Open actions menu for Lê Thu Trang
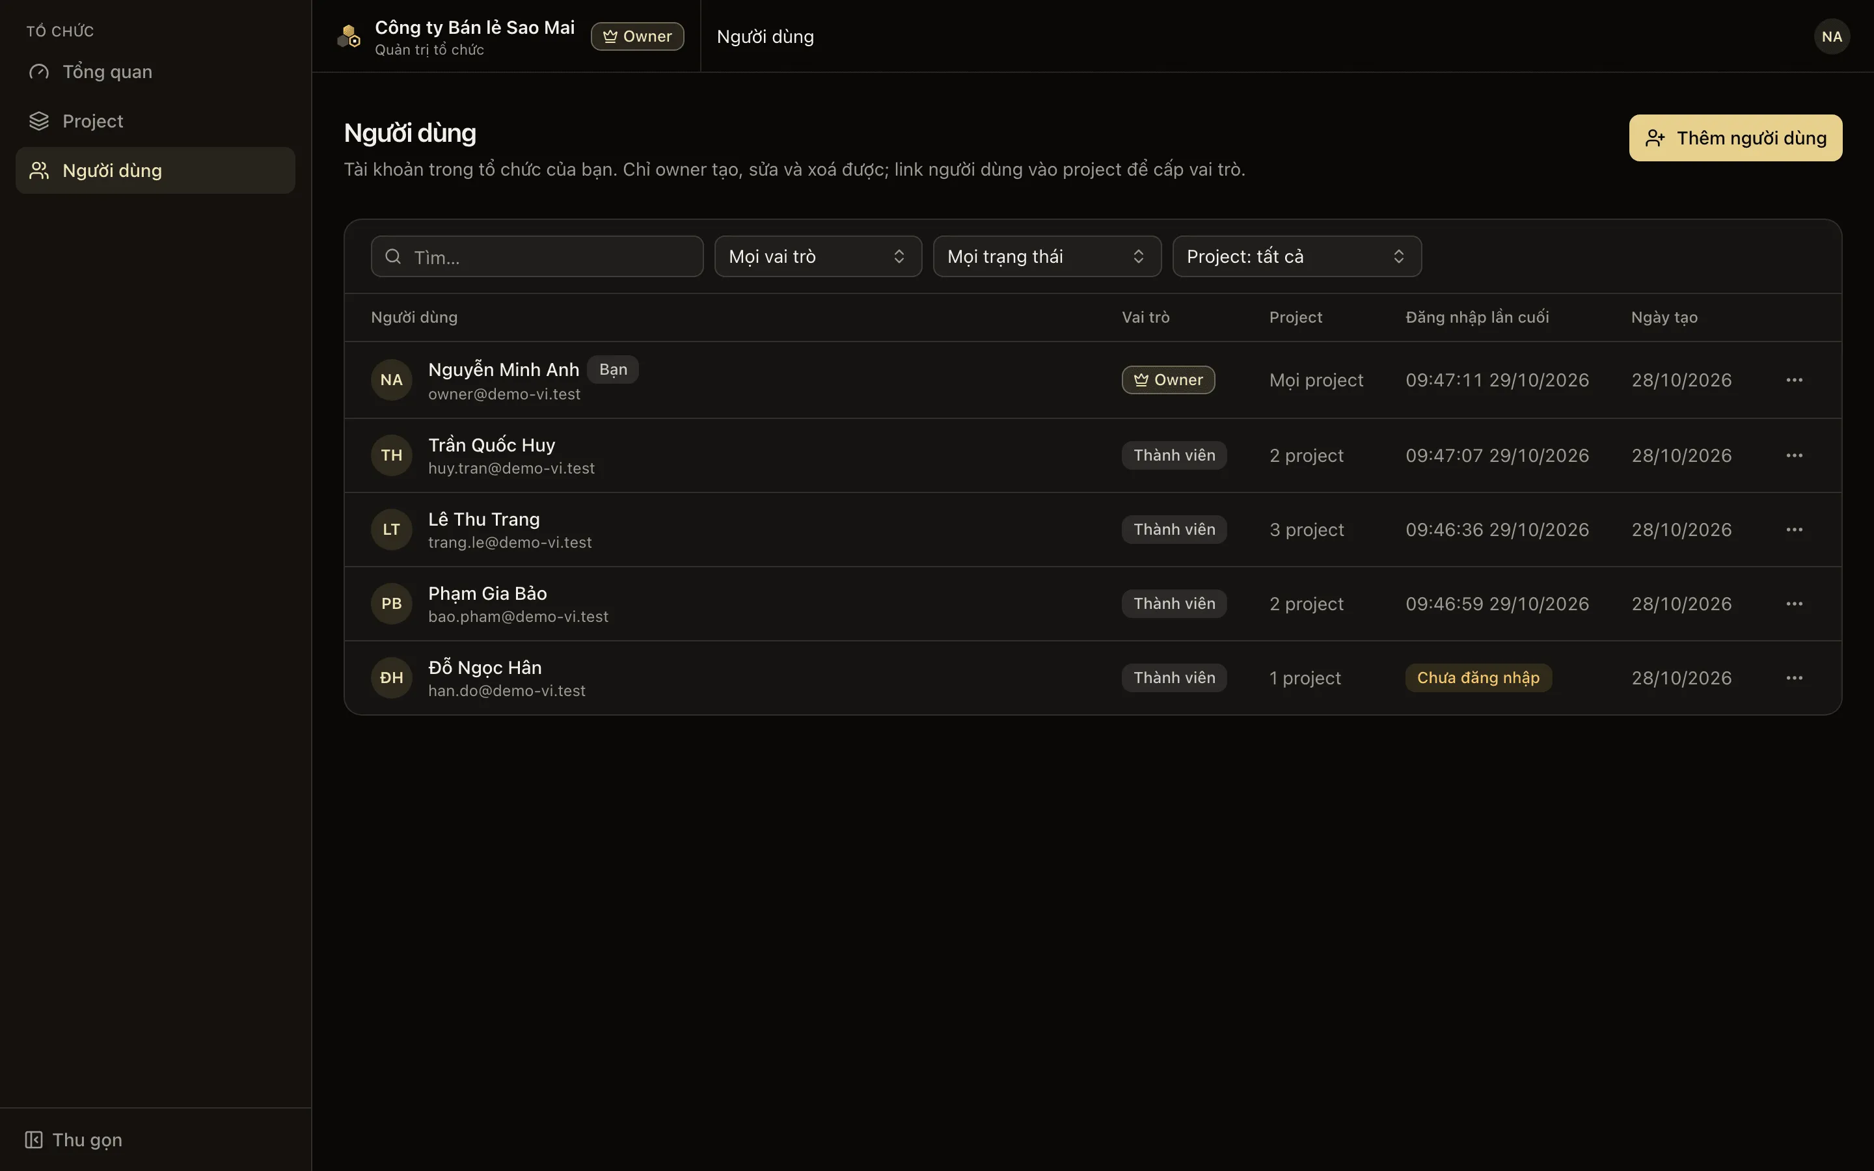This screenshot has height=1171, width=1874. click(1794, 530)
